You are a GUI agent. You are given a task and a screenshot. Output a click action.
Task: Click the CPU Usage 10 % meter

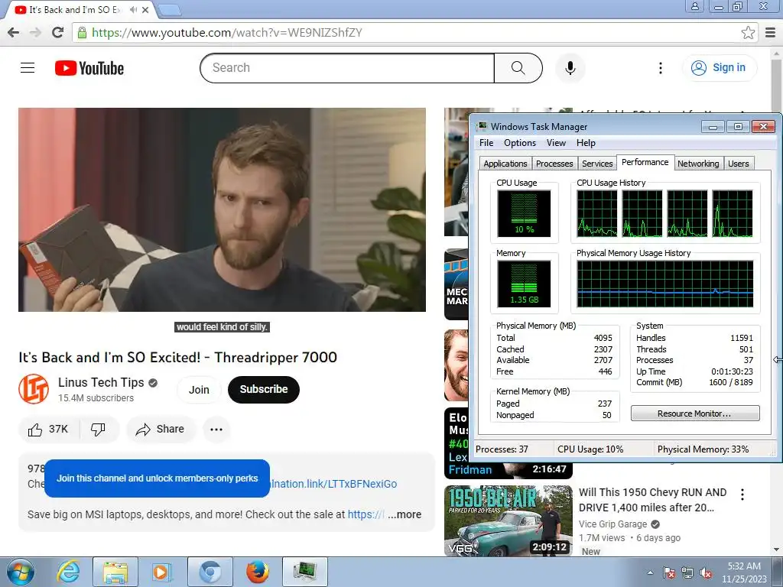pos(524,214)
